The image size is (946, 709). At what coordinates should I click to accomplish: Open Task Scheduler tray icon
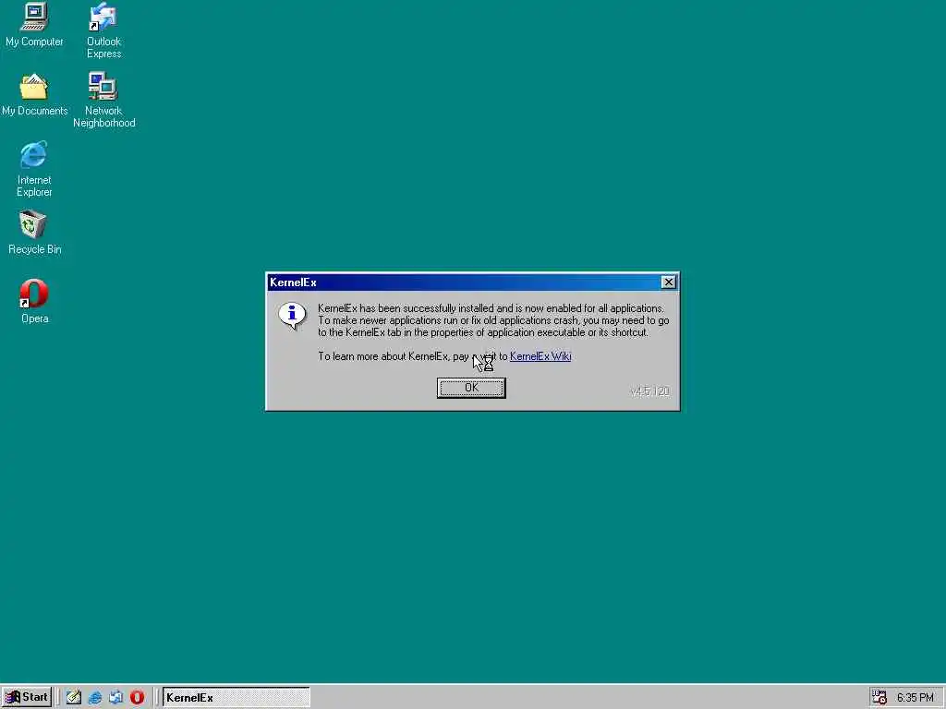coord(879,697)
